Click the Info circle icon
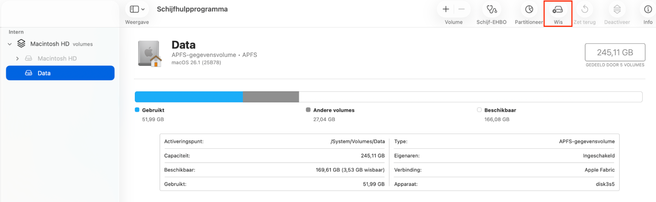 pos(647,9)
